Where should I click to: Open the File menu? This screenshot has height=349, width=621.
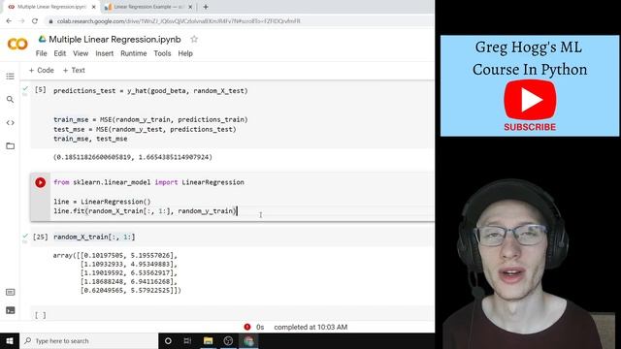coord(41,53)
